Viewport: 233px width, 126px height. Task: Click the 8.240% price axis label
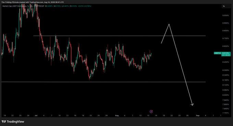[225, 75]
